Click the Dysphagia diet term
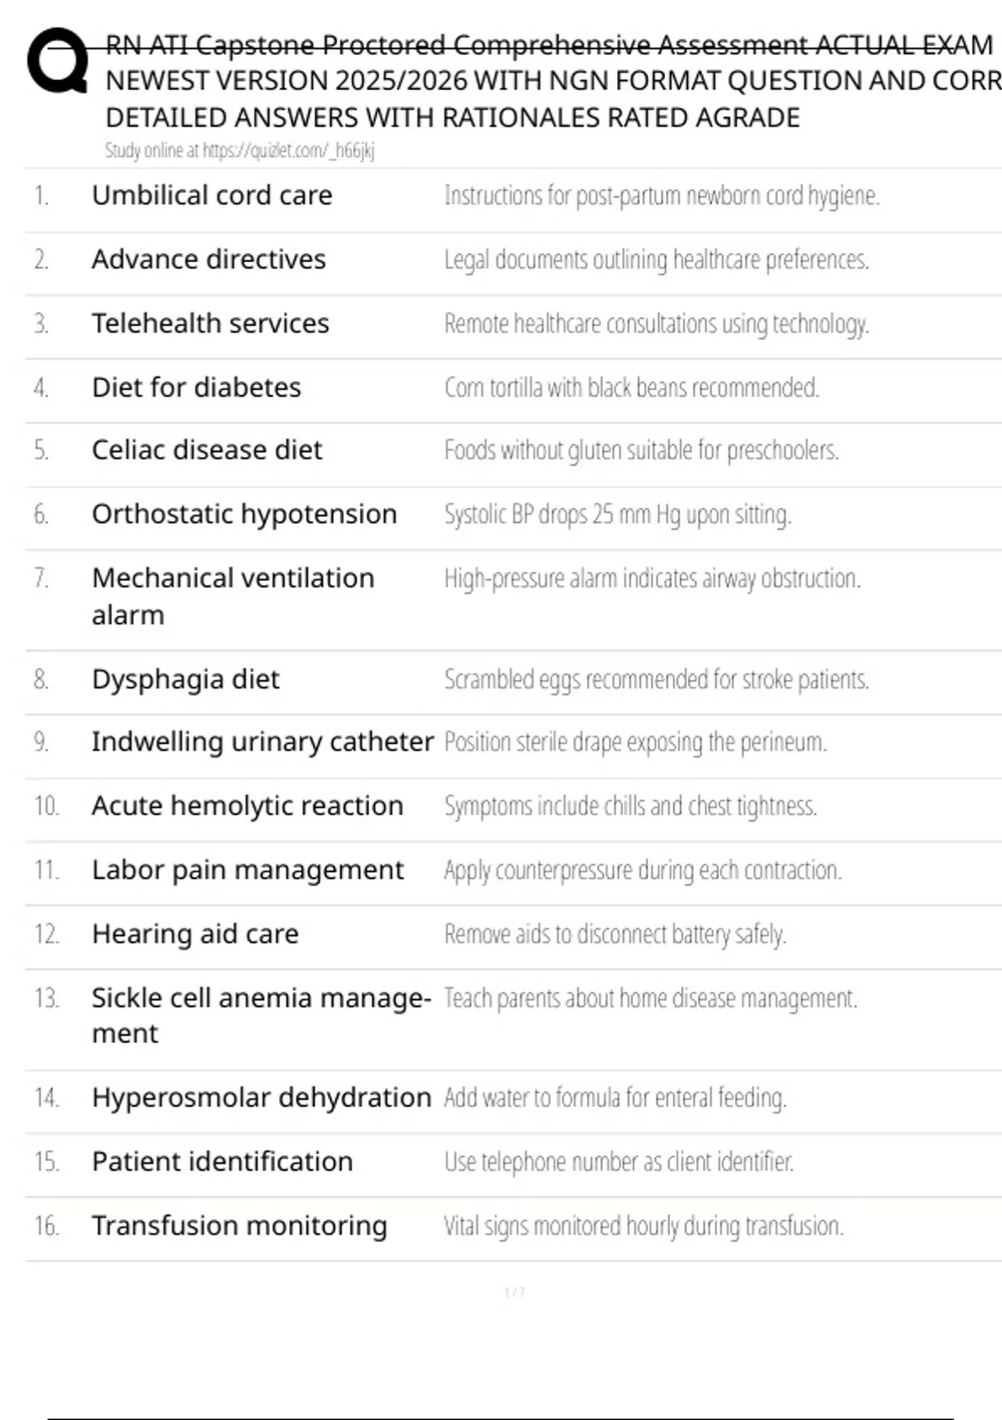The height and width of the screenshot is (1420, 1002). coord(185,679)
